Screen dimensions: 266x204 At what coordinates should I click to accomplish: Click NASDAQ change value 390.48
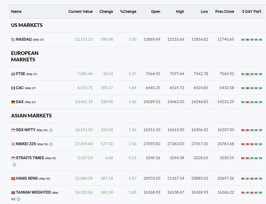tap(107, 39)
